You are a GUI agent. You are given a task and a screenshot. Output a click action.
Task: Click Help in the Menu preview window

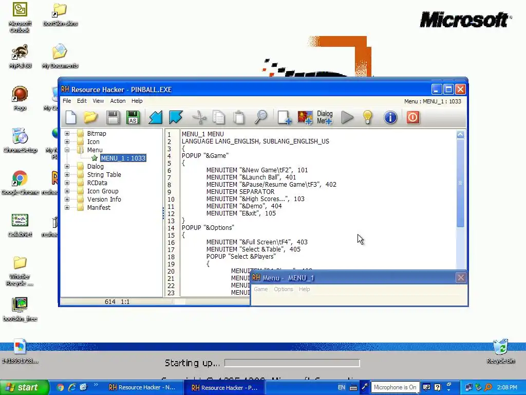click(x=304, y=289)
